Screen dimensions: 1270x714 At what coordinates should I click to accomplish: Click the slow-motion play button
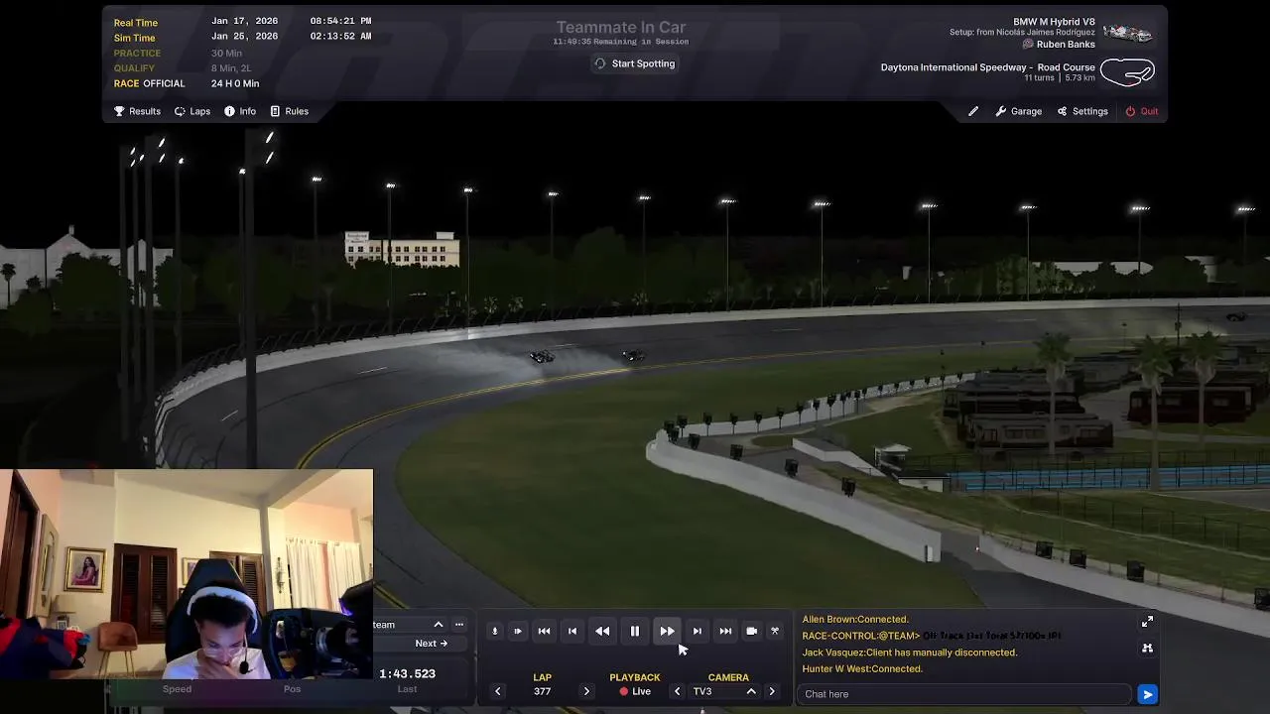click(x=517, y=631)
